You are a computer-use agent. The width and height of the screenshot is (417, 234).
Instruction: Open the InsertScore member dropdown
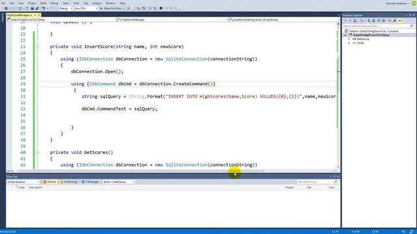[x=285, y=19]
